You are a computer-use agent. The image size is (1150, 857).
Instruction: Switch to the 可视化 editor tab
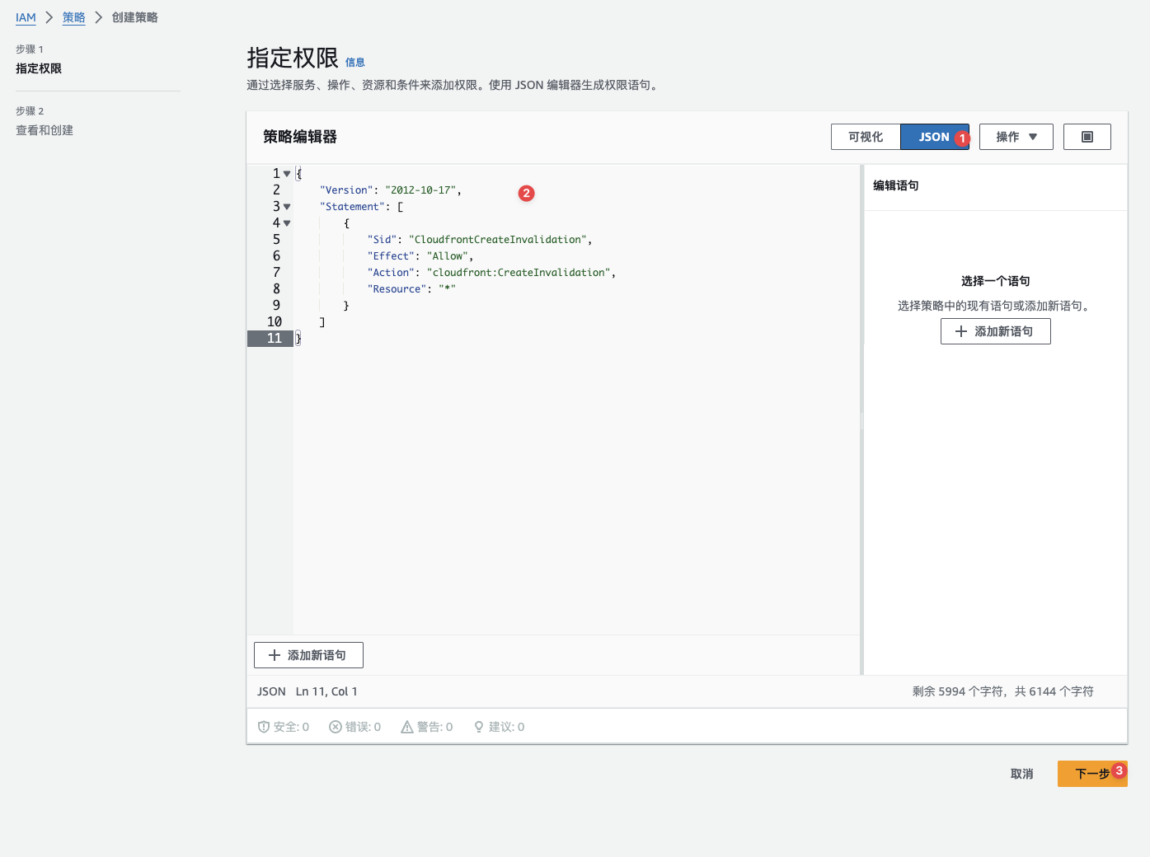(866, 137)
